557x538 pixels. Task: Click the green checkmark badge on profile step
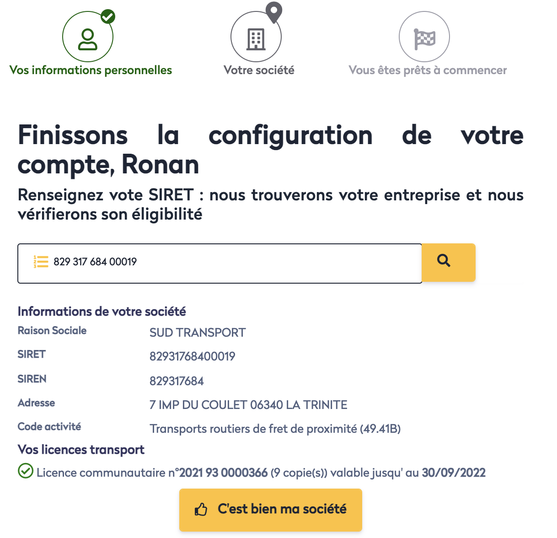[x=108, y=17]
